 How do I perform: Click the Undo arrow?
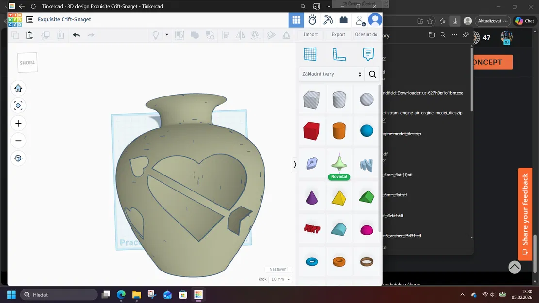(76, 35)
